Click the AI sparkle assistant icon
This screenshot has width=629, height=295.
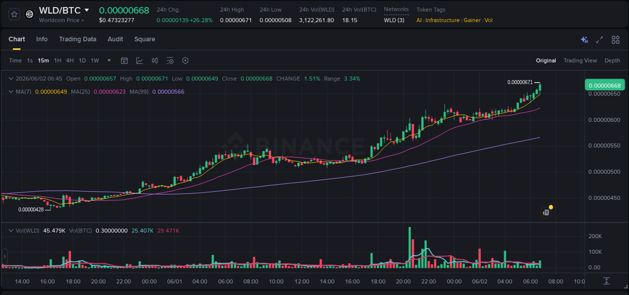click(584, 40)
